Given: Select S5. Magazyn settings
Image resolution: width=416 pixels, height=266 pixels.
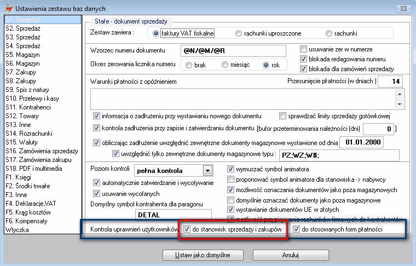Looking at the screenshot, I should [43, 55].
